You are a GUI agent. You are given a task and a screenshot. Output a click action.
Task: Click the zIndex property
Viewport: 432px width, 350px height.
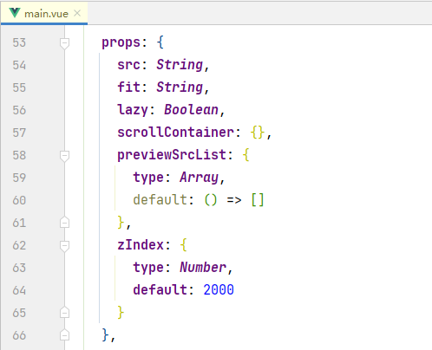click(141, 245)
